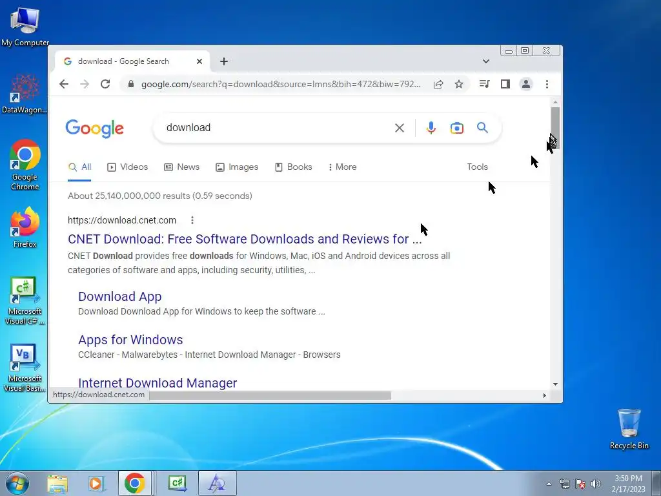Select the Recycle Bin icon
The width and height of the screenshot is (661, 496).
click(629, 429)
